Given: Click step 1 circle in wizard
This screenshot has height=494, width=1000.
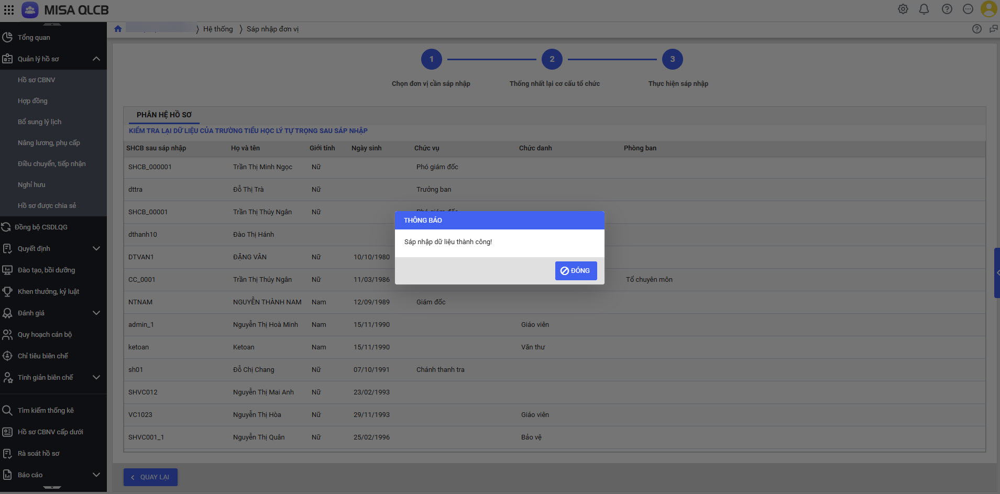Looking at the screenshot, I should point(432,59).
